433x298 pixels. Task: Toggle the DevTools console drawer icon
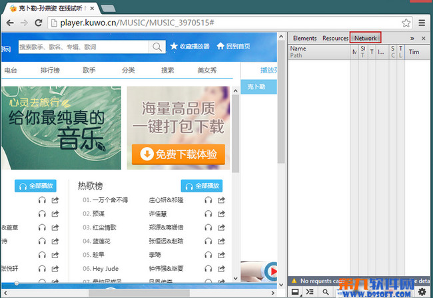310,291
